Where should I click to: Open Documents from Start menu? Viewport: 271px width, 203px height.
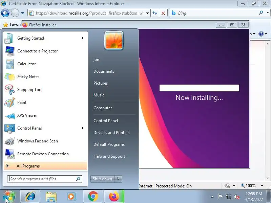tap(104, 71)
